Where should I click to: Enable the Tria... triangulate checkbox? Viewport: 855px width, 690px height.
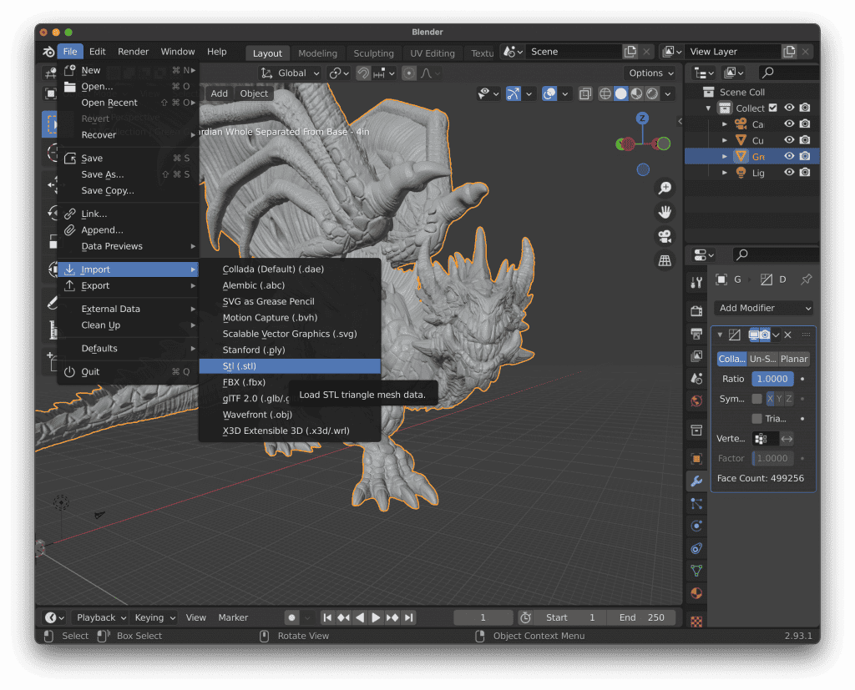click(756, 419)
